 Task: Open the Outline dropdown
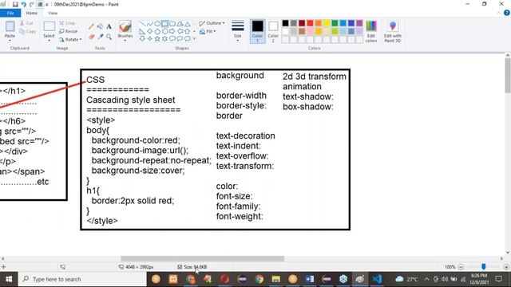[212, 23]
